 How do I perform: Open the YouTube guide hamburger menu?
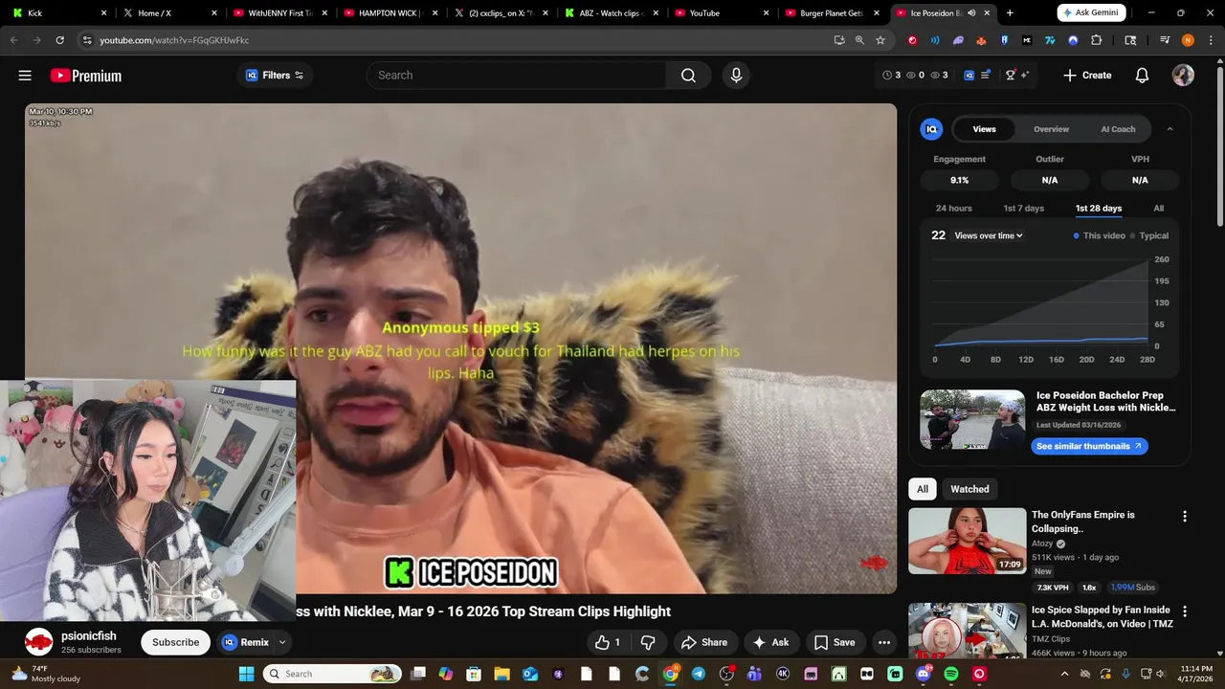click(25, 76)
